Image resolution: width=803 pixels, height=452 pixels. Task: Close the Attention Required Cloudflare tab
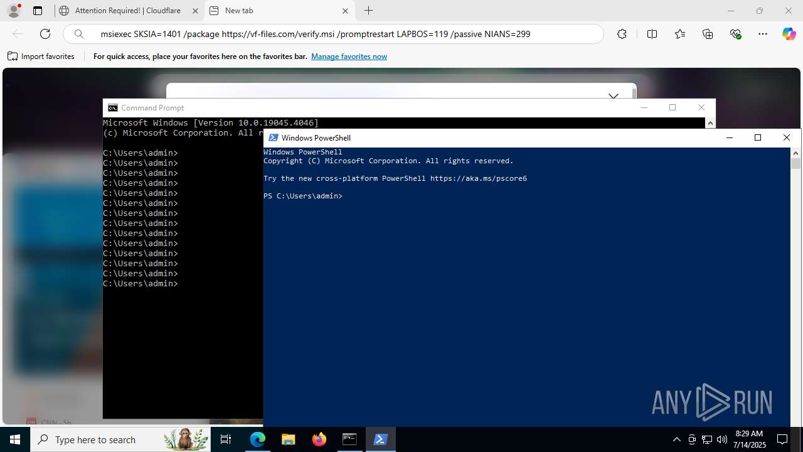[194, 11]
